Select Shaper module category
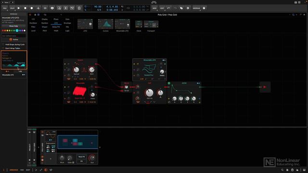 45,27
